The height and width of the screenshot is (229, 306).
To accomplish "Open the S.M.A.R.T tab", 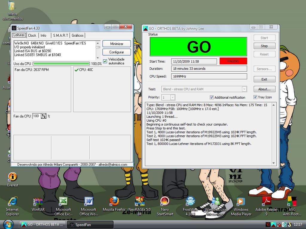I will 60,35.
